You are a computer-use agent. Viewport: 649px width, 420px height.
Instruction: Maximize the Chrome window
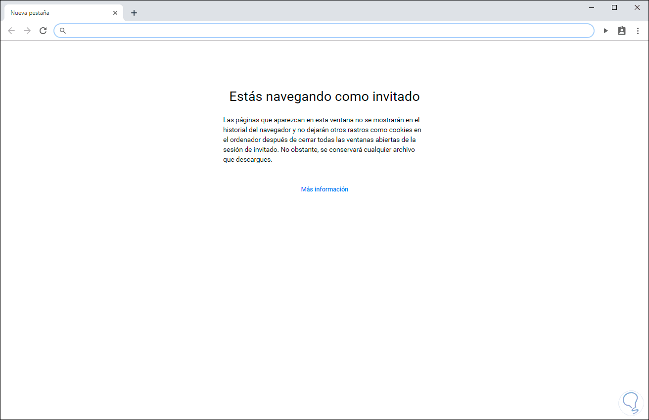614,7
